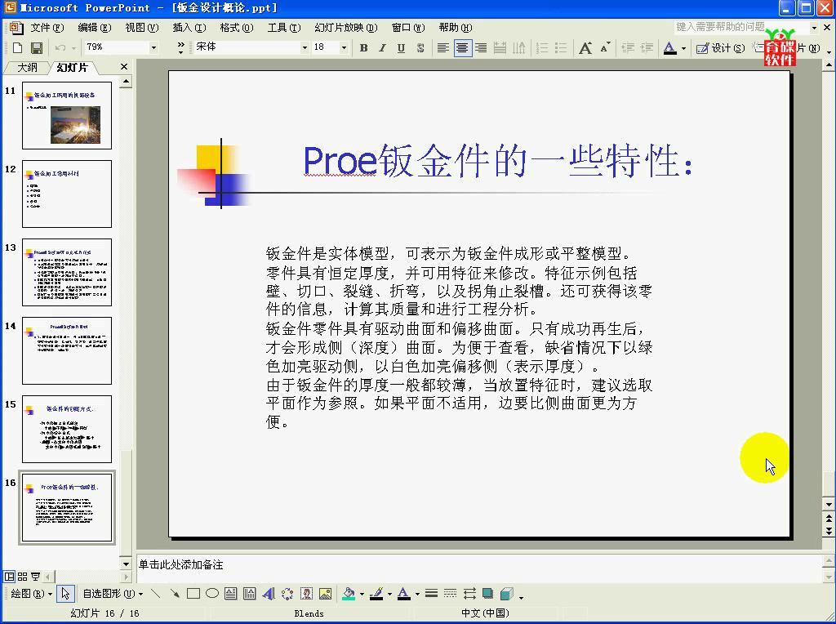Image resolution: width=836 pixels, height=624 pixels.
Task: Toggle bulleted list formatting
Action: click(x=561, y=47)
